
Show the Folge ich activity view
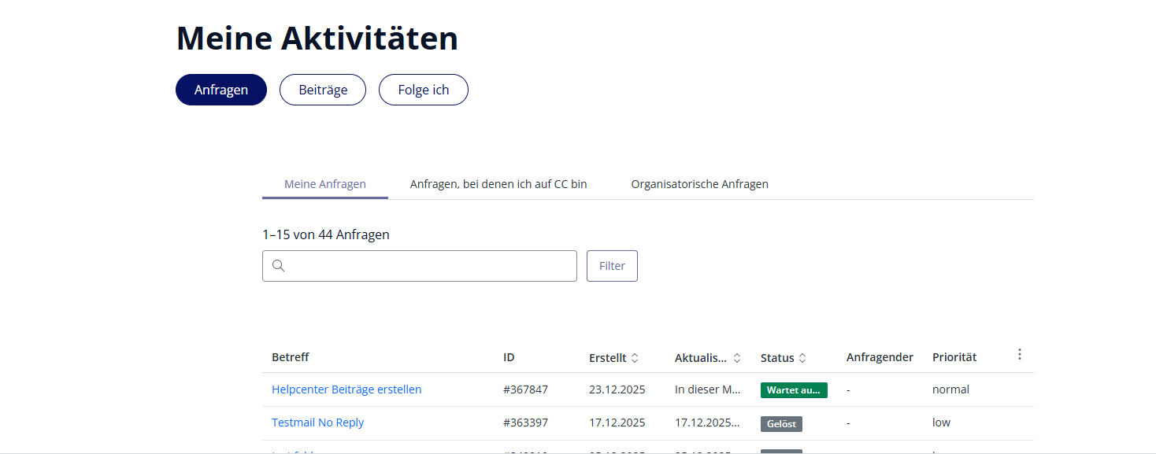(424, 90)
